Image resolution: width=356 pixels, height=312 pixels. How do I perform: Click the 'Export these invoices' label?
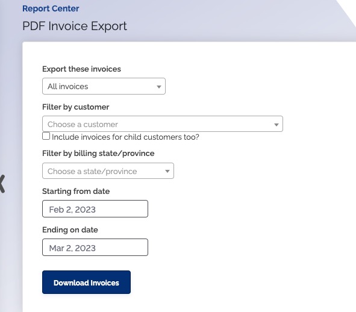click(x=81, y=69)
